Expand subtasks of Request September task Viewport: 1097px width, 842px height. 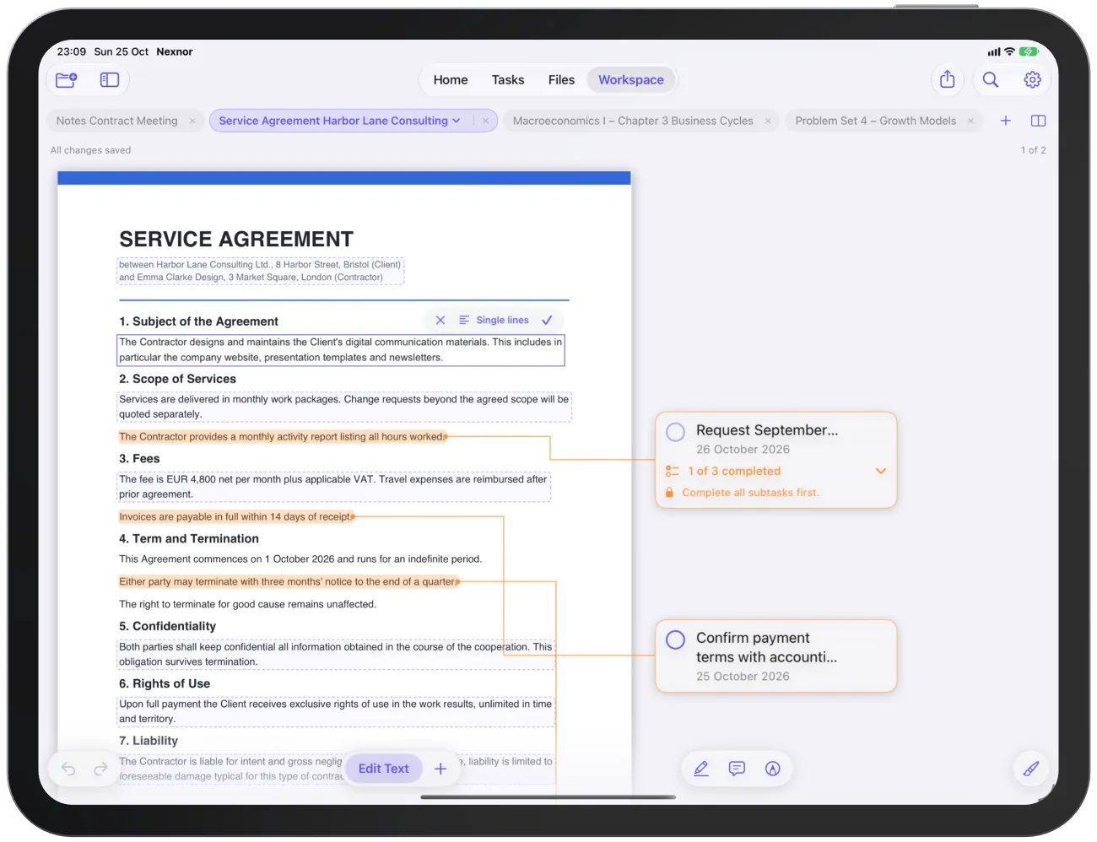pos(881,471)
